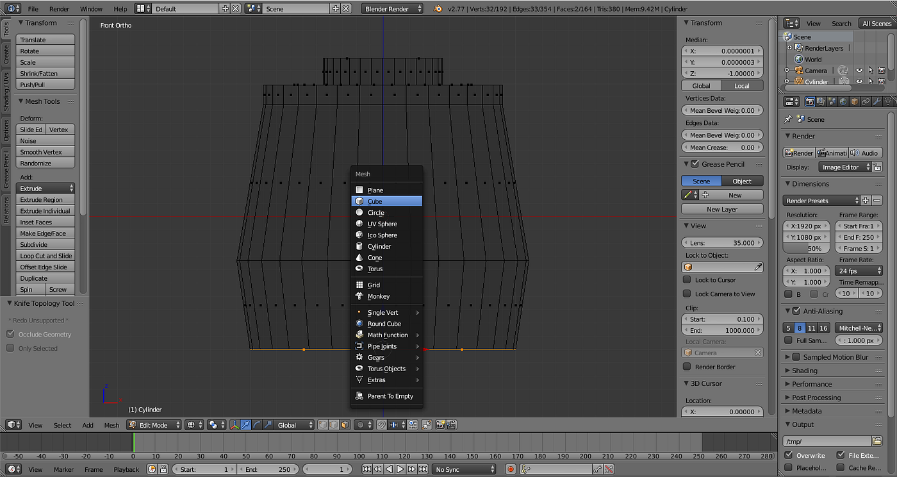Click the Animation render button
The width and height of the screenshot is (897, 477).
click(832, 153)
